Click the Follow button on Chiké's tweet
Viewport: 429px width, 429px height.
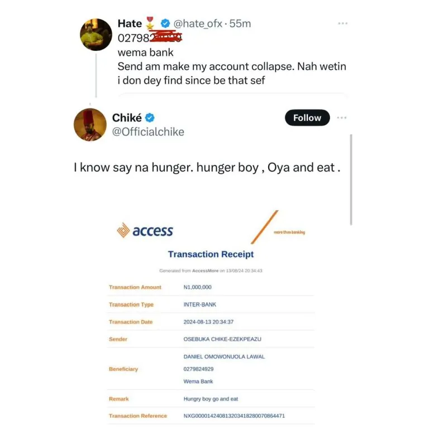point(307,118)
